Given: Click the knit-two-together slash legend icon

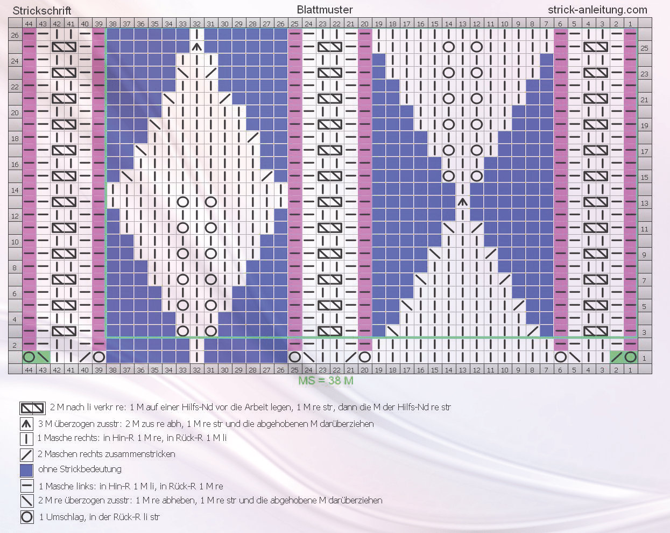Looking at the screenshot, I should (27, 454).
